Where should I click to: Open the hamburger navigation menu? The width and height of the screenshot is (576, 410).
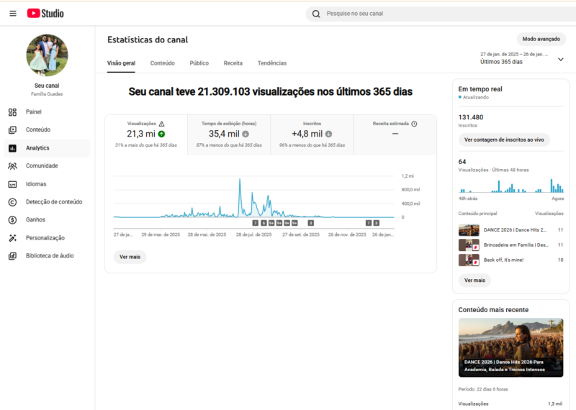coord(13,14)
